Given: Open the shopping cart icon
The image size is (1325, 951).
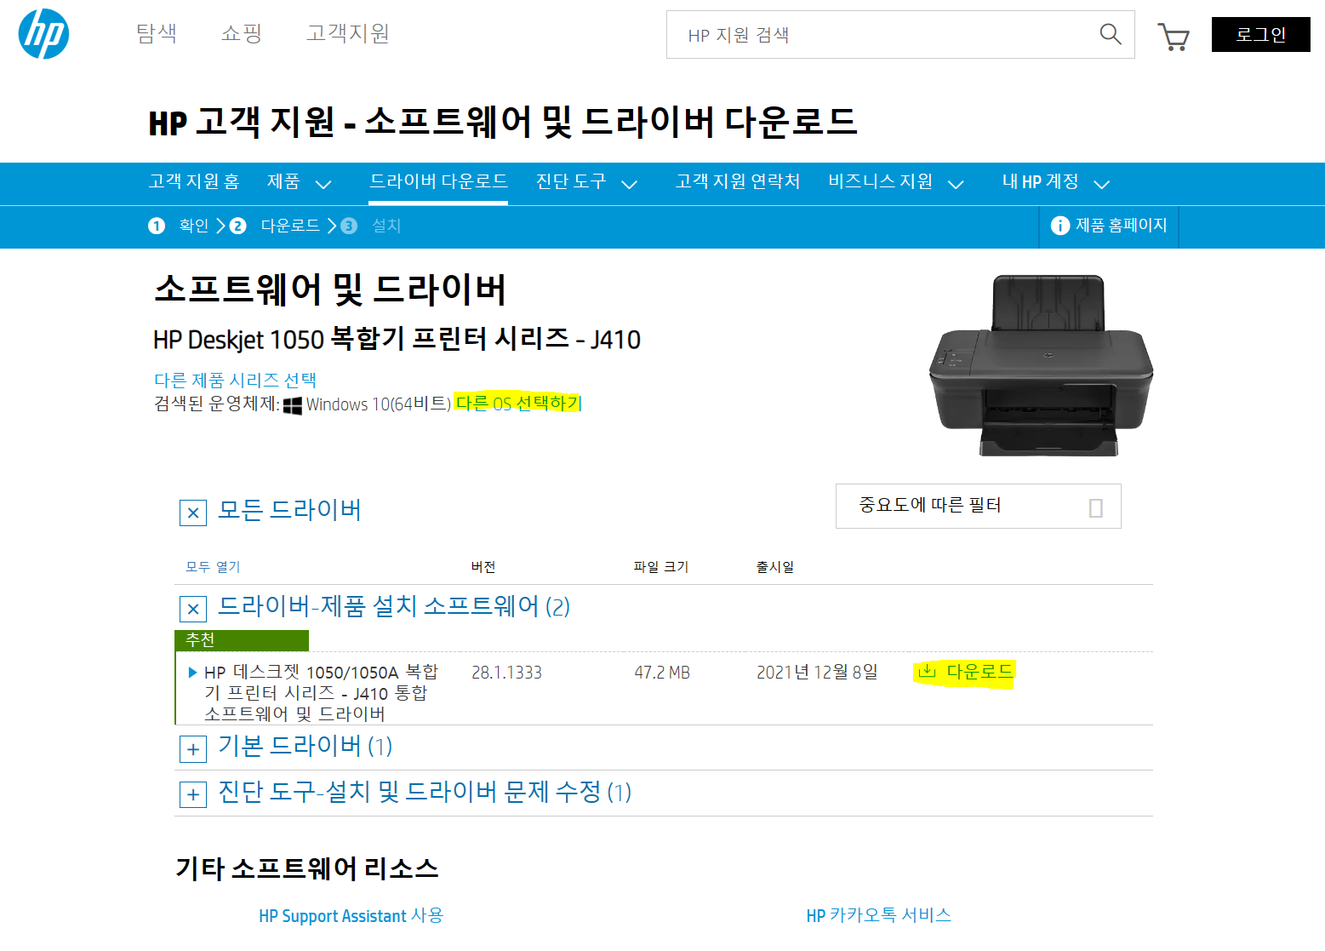Looking at the screenshot, I should 1173,37.
